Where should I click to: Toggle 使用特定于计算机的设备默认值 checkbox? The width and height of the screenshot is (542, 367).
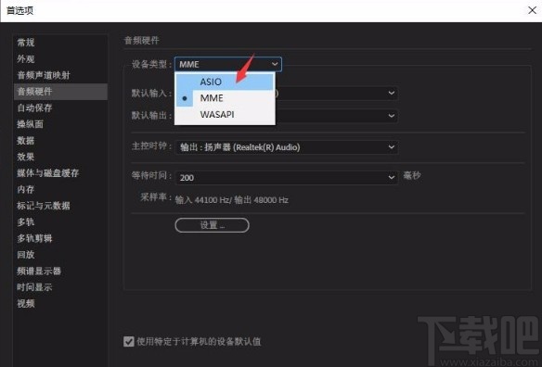tap(129, 341)
